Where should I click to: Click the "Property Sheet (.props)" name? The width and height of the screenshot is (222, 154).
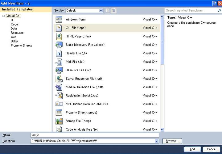click(81, 113)
